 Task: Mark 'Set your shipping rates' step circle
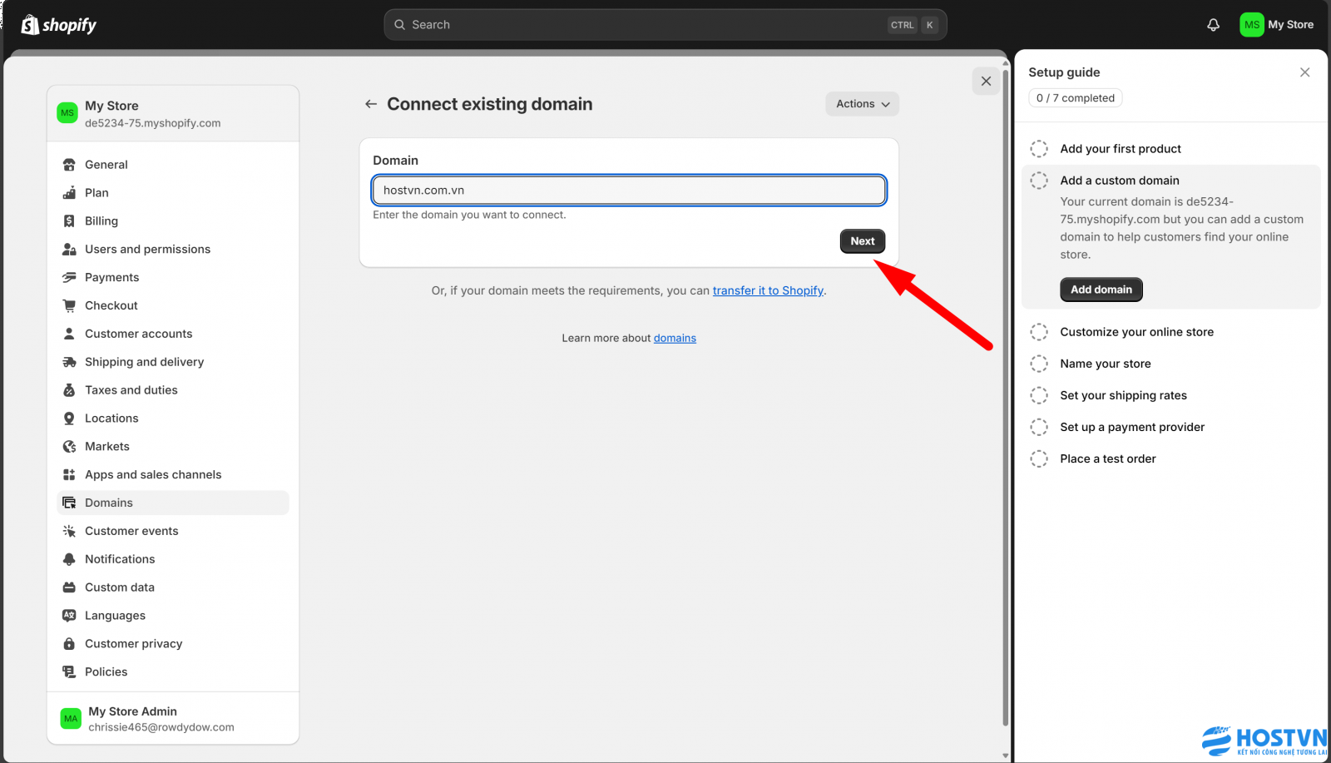coord(1039,395)
